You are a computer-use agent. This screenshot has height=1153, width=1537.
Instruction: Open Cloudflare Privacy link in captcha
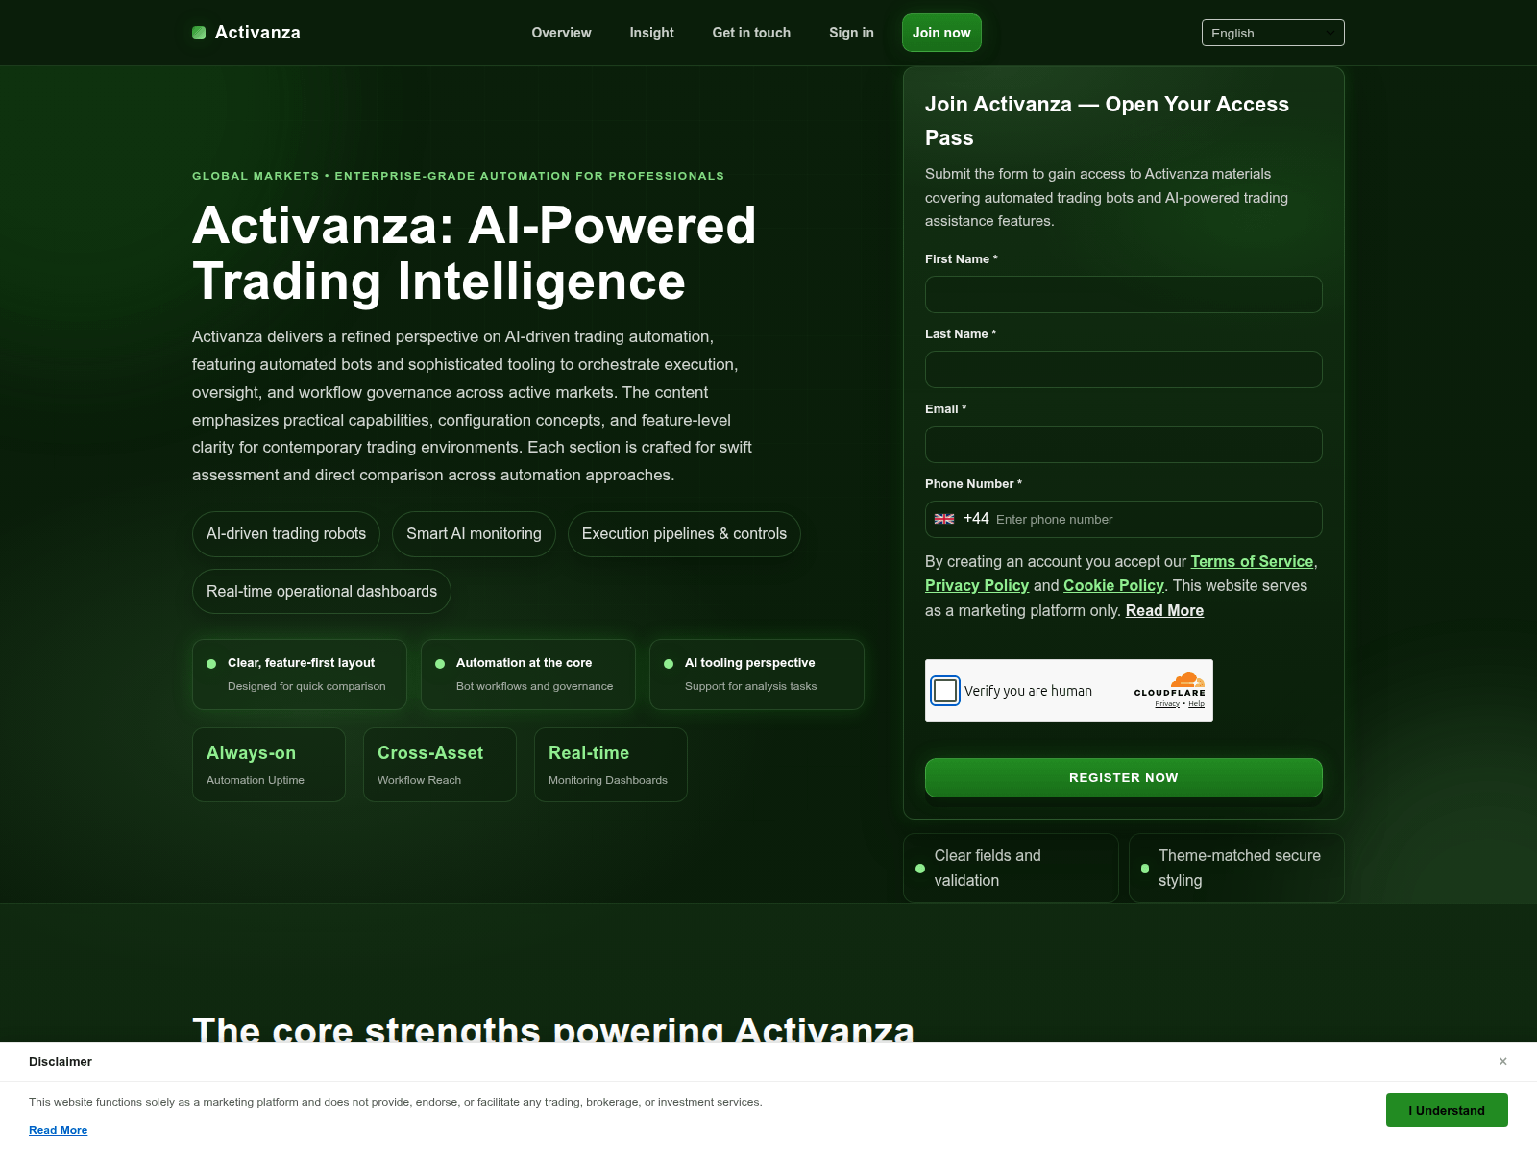click(x=1167, y=704)
